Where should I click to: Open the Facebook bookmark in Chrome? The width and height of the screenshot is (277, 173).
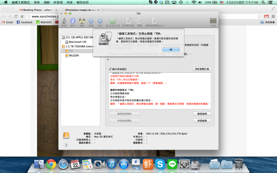click(25, 22)
